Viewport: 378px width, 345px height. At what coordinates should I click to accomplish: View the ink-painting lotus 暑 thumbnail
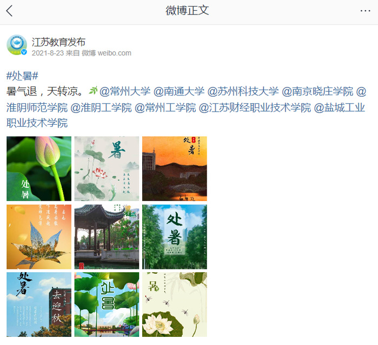point(107,168)
